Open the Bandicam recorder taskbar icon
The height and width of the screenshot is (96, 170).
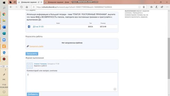pyautogui.click(x=4, y=59)
